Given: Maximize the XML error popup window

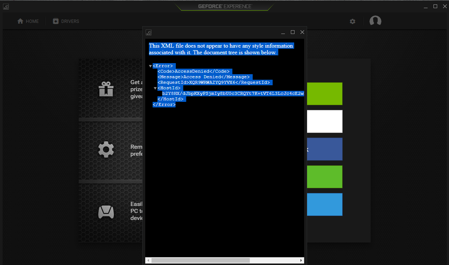Looking at the screenshot, I should (293, 32).
